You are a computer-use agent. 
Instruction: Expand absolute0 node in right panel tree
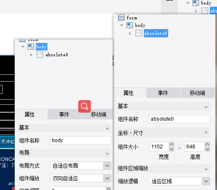click(130, 33)
